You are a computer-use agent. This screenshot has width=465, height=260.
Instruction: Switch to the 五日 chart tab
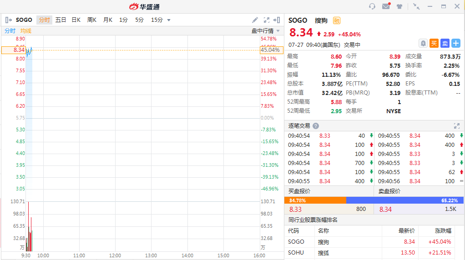[61, 20]
